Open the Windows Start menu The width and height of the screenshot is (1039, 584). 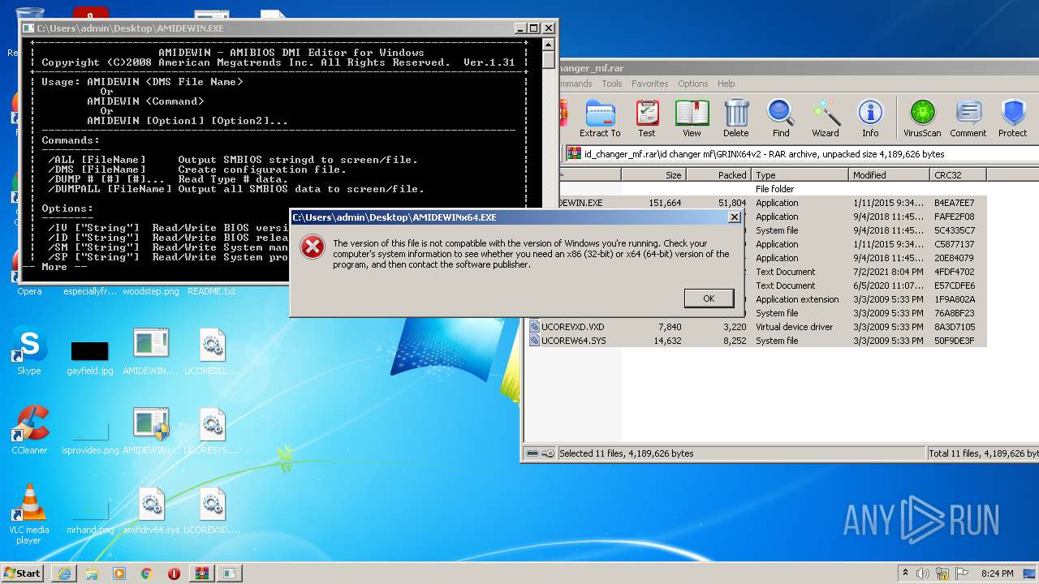pyautogui.click(x=22, y=573)
